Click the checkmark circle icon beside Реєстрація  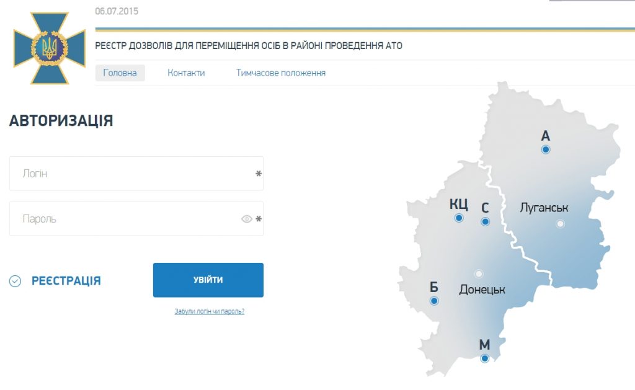(x=16, y=281)
